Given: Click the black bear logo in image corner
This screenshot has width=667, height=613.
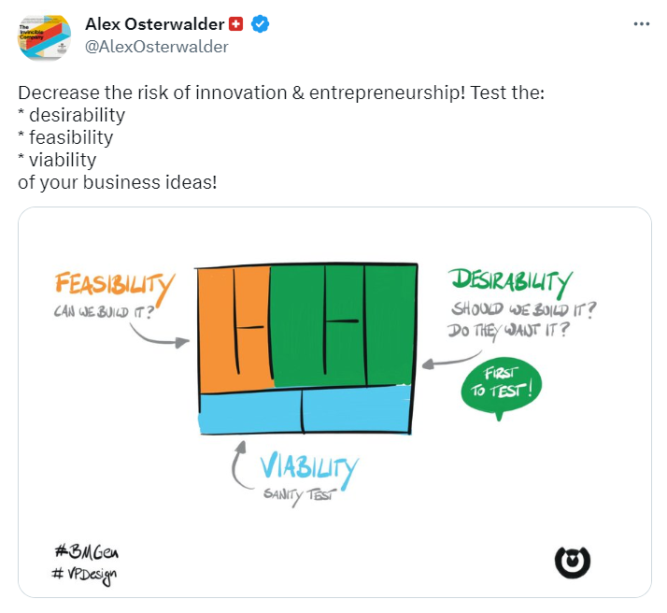Looking at the screenshot, I should pos(572,561).
